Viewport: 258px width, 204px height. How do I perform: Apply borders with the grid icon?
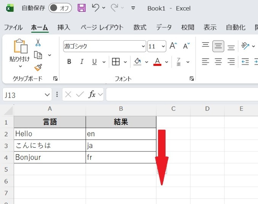click(x=116, y=62)
